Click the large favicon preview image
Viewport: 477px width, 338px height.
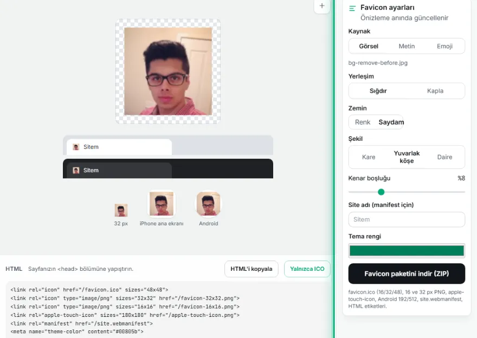click(x=168, y=71)
